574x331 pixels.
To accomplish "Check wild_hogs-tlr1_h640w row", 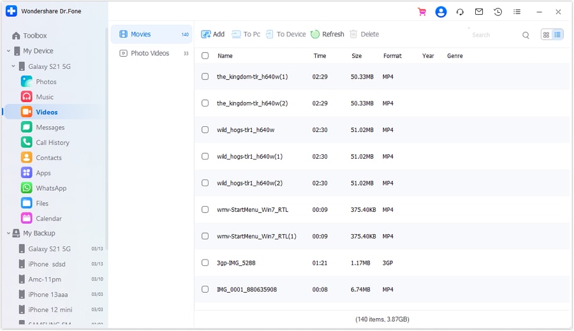I will pos(205,129).
